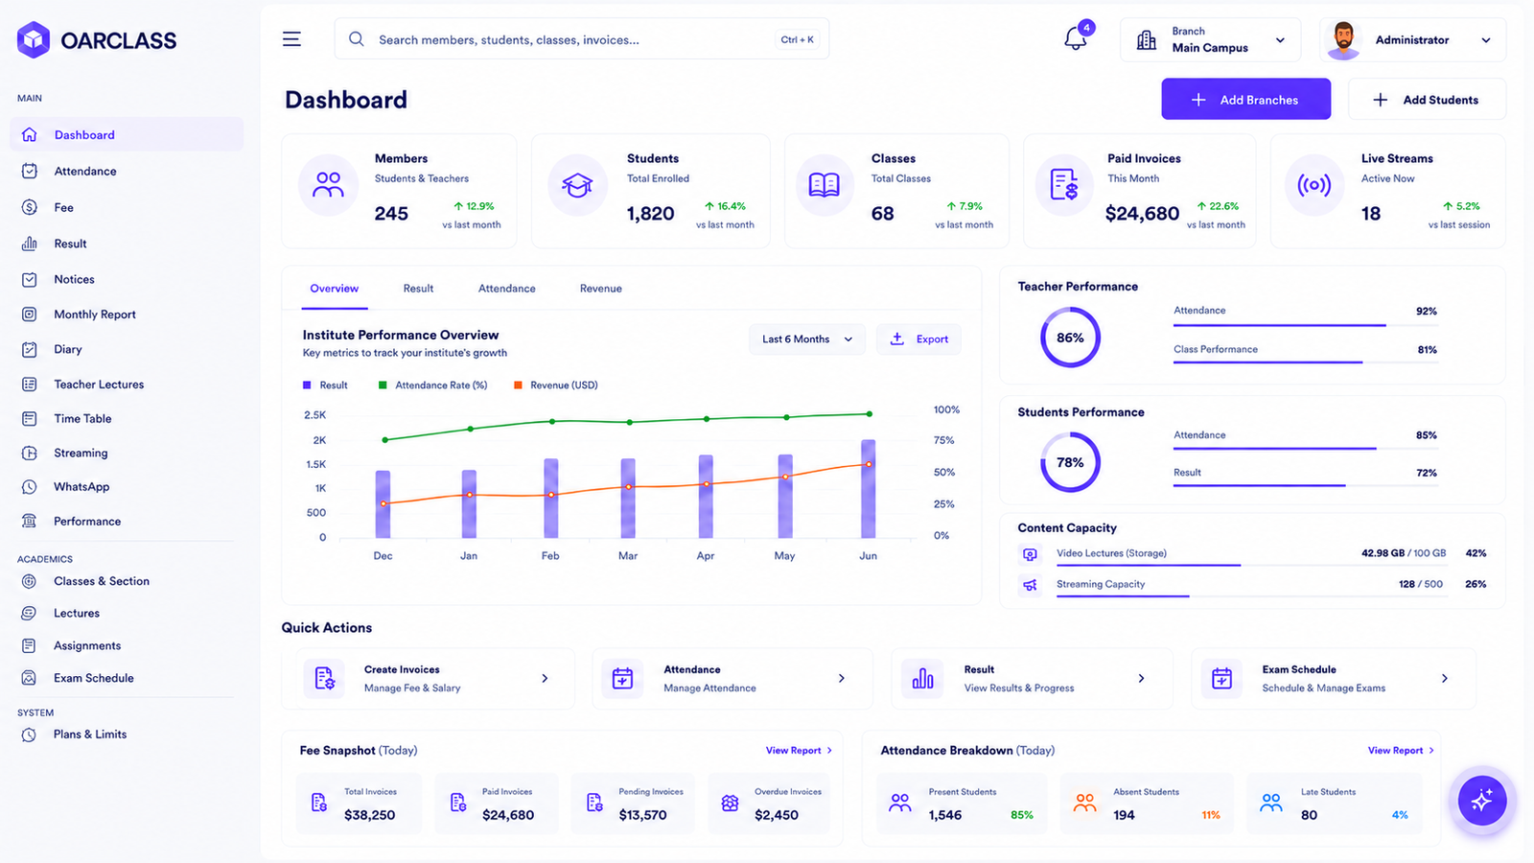Click the Add Branches button
This screenshot has width=1534, height=863.
[x=1246, y=100]
